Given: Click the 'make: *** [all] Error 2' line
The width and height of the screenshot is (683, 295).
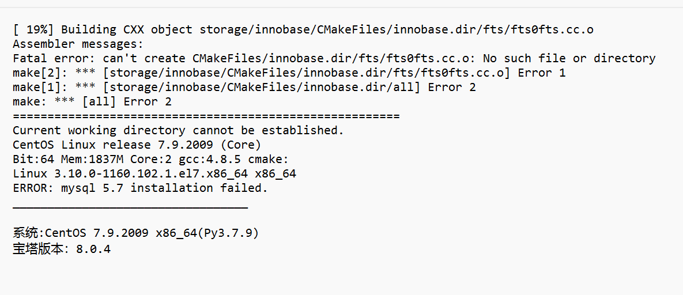Looking at the screenshot, I should [x=92, y=101].
